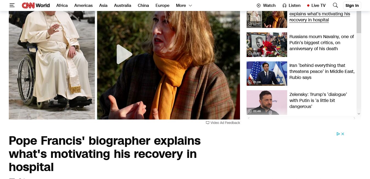This screenshot has height=179, width=370.
Task: Select the Africa menu item
Action: point(62,5)
